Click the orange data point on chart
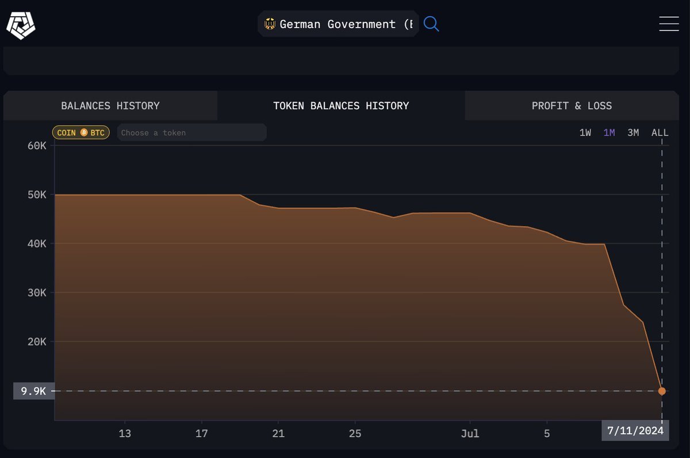 [x=662, y=391]
